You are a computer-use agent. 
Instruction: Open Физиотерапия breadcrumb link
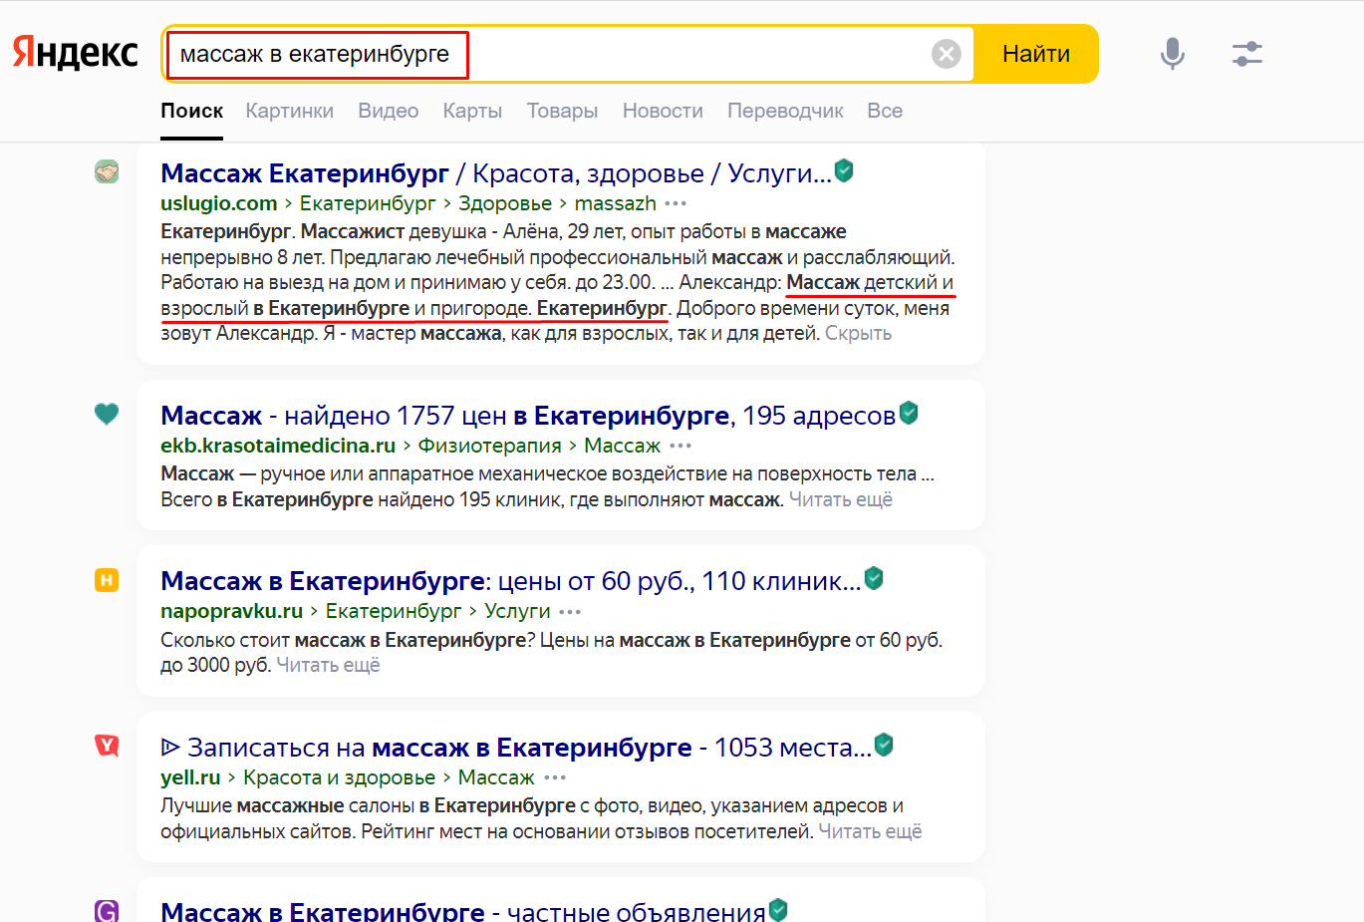tap(489, 446)
